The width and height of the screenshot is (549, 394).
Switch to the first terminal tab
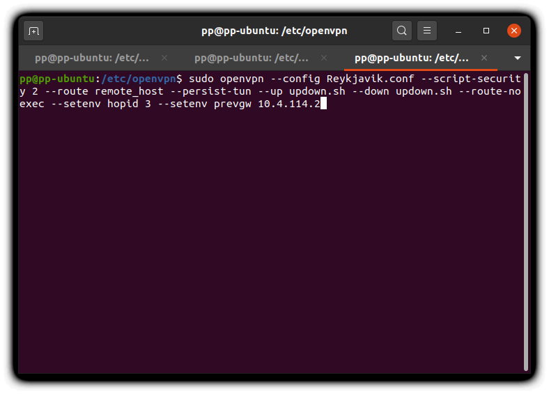point(92,58)
